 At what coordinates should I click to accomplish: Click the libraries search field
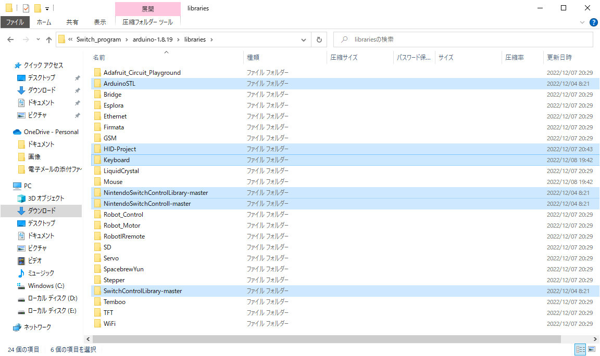coord(463,39)
